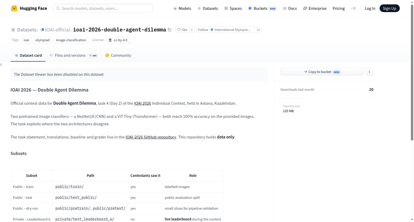Screen dimensions: 414x222
Task: Focus the search models, datasets, users field
Action: click(103, 8)
